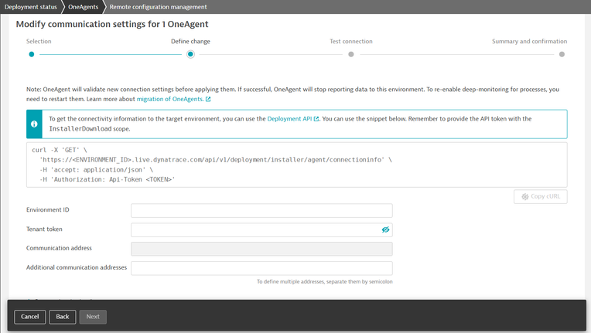
Task: Click the 'Test connection' step label
Action: (x=351, y=42)
